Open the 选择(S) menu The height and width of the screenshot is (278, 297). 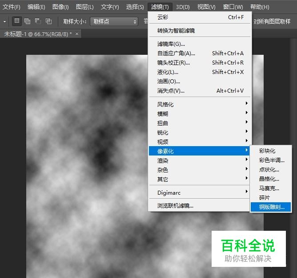[135, 7]
